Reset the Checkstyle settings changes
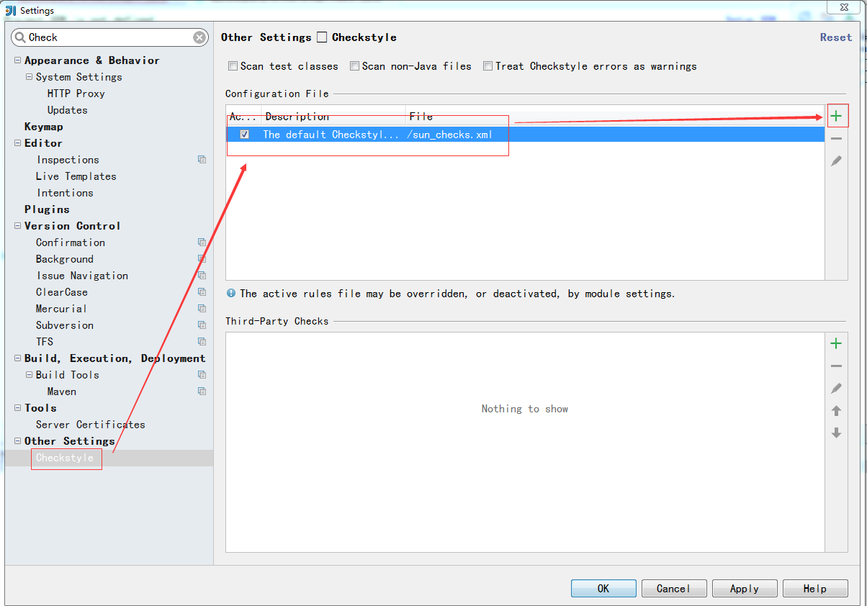867x606 pixels. click(x=835, y=37)
